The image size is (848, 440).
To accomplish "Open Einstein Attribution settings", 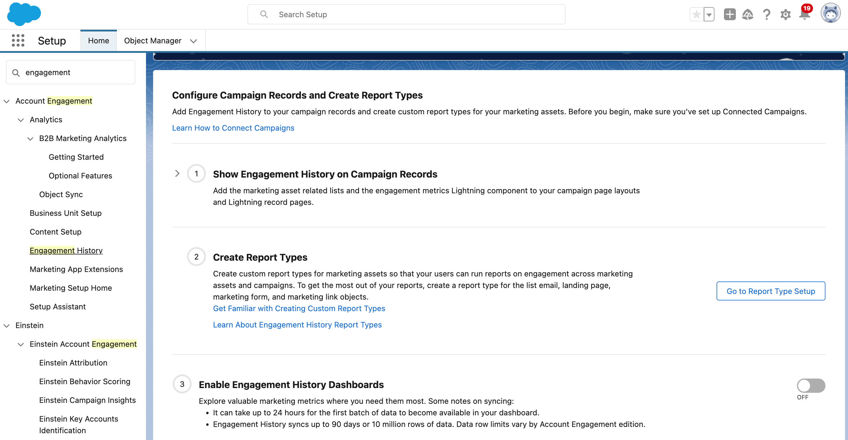I will click(73, 363).
